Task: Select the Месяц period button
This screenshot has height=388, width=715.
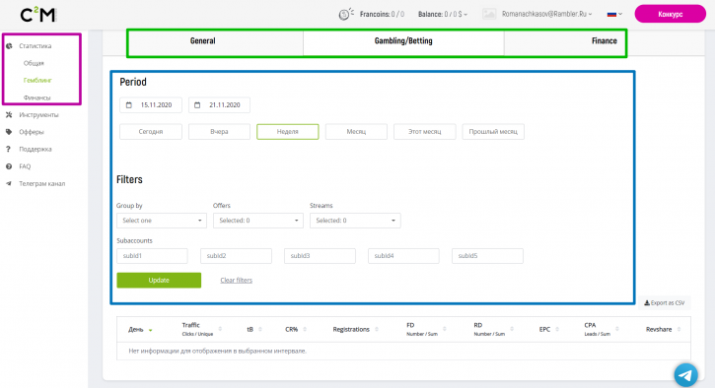Action: coord(356,132)
